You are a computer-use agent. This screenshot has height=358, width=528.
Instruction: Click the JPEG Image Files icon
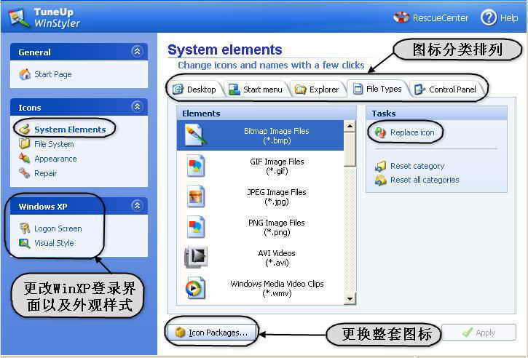[x=195, y=196]
